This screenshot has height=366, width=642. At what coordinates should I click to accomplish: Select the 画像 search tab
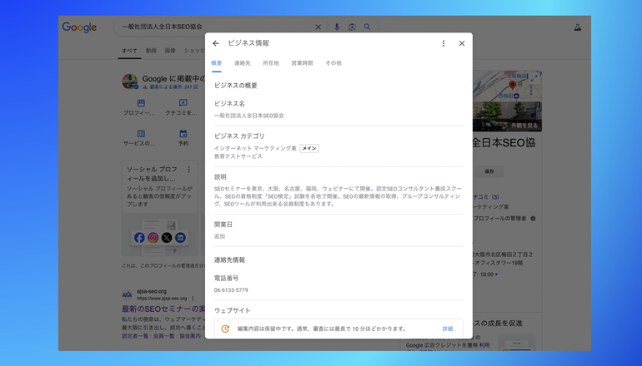170,51
